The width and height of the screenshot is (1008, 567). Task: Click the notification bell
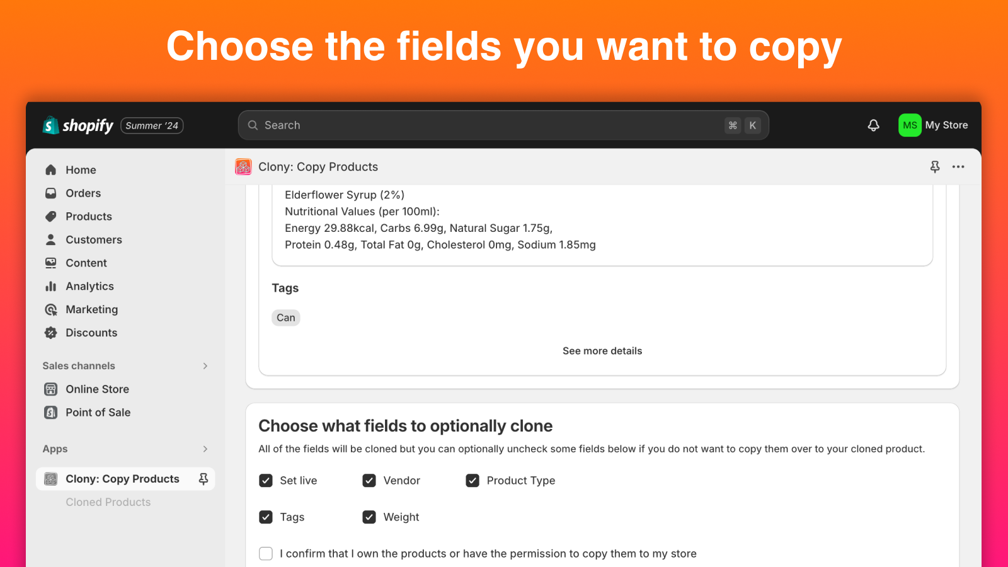873,125
